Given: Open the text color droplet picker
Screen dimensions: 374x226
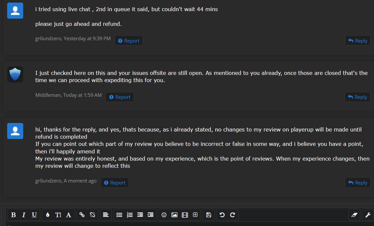Looking at the screenshot, I should point(48,215).
